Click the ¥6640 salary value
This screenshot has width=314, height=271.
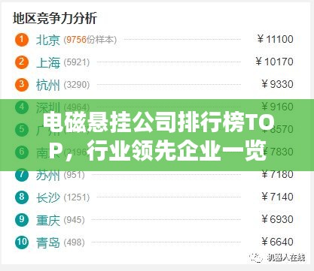[277, 242]
